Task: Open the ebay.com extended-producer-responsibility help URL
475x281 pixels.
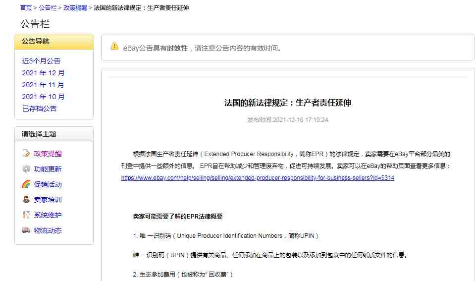Action: click(x=258, y=178)
